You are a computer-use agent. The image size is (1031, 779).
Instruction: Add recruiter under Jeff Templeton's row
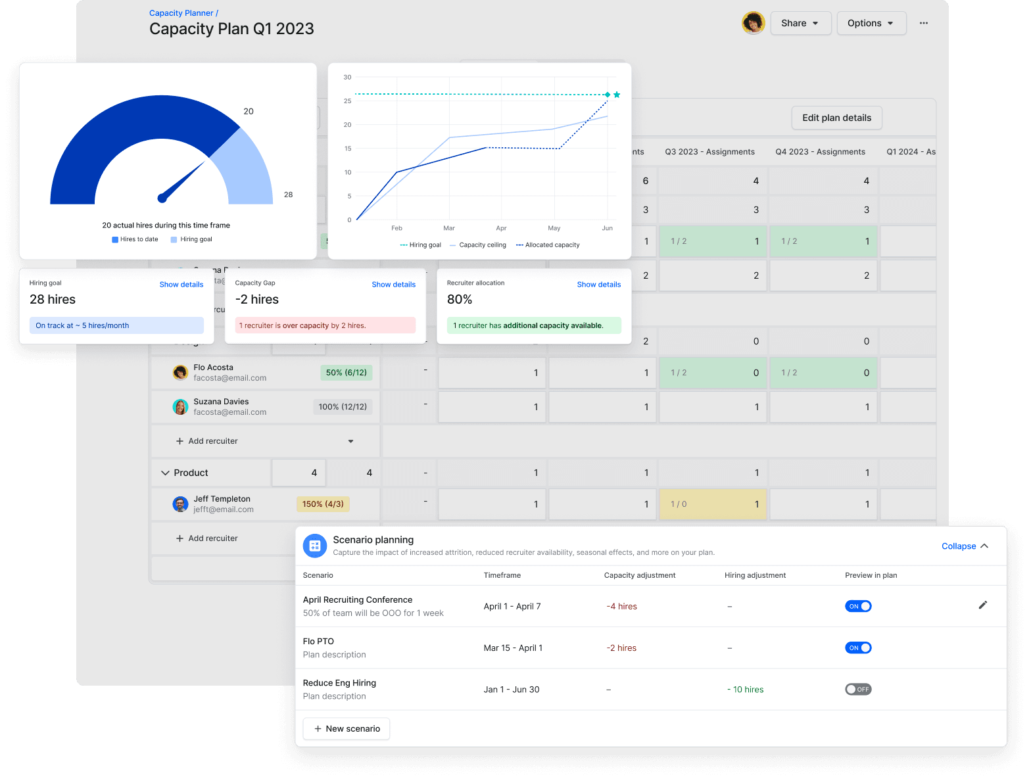(x=206, y=538)
